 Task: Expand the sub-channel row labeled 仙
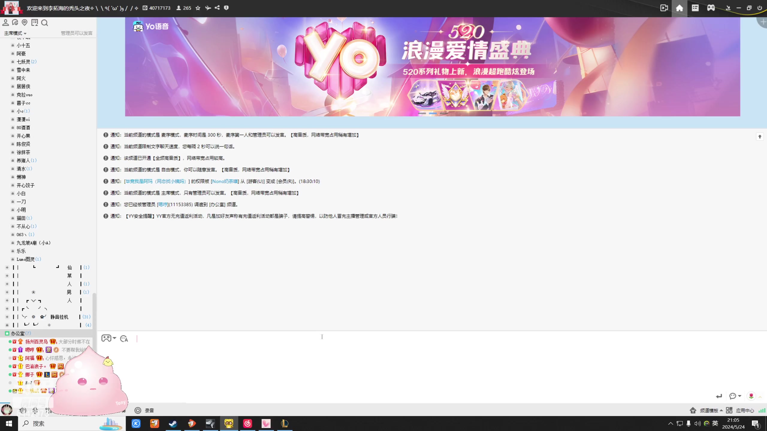click(7, 267)
